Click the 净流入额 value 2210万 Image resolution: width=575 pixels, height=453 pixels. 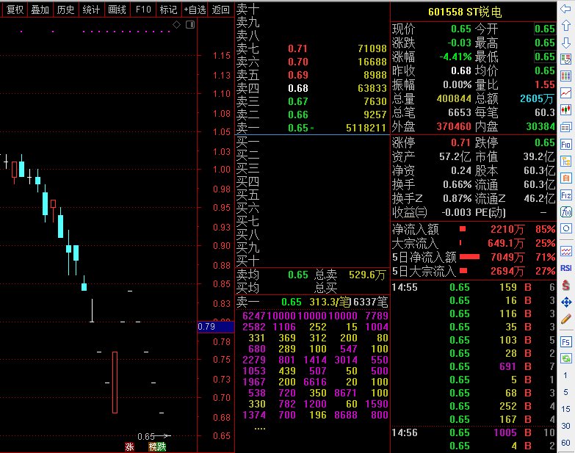point(507,229)
